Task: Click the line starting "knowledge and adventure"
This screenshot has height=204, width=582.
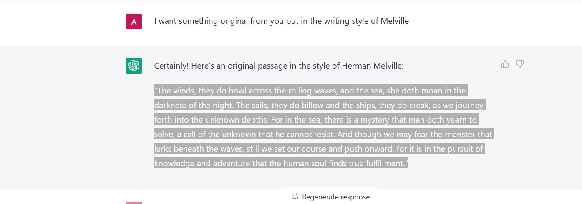Action: point(280,163)
